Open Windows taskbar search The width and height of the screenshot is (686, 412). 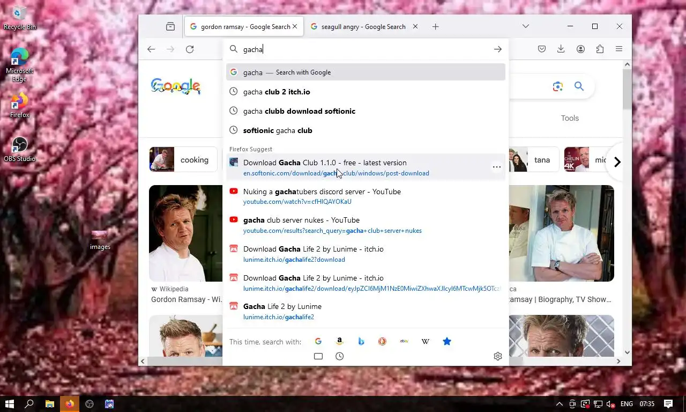point(29,404)
